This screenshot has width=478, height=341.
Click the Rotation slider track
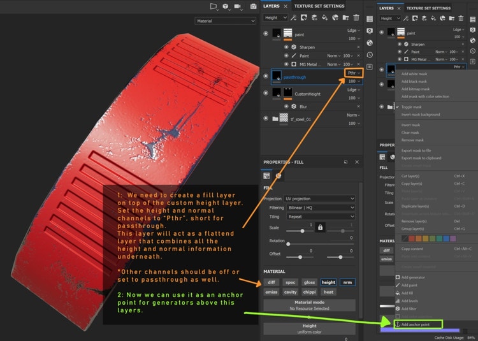(321, 243)
